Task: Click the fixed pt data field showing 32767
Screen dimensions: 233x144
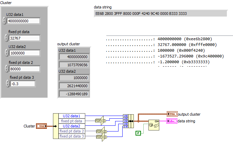Action: click(24, 38)
